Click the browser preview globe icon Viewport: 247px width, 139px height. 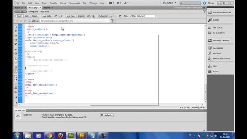pyautogui.click(x=94, y=16)
